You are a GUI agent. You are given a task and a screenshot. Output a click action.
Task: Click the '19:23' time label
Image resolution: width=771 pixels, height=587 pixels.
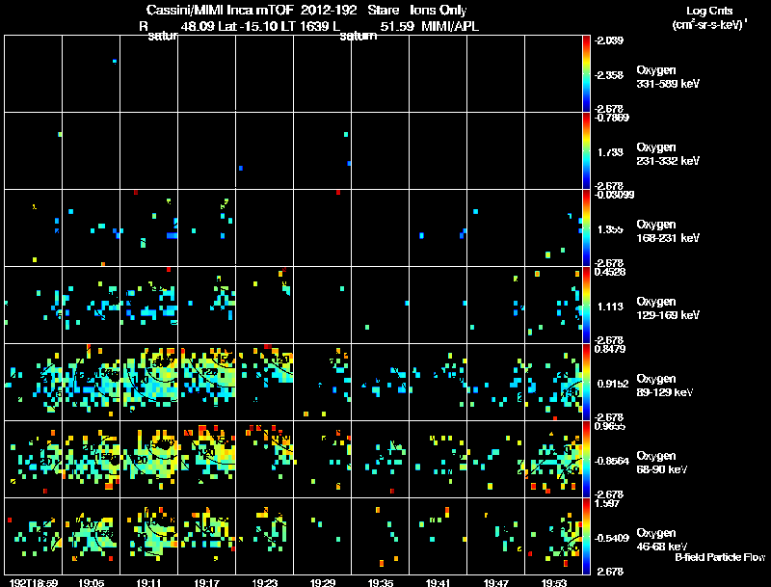tap(264, 583)
